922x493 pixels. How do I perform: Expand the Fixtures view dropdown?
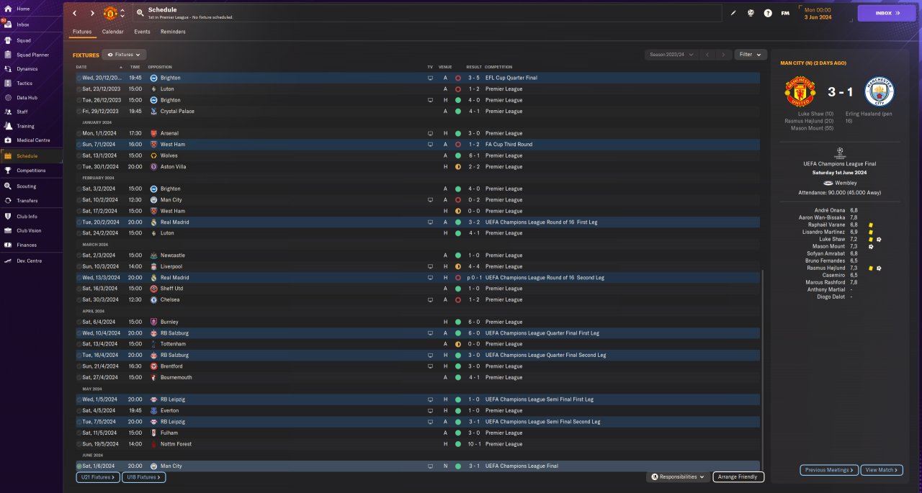tap(124, 55)
